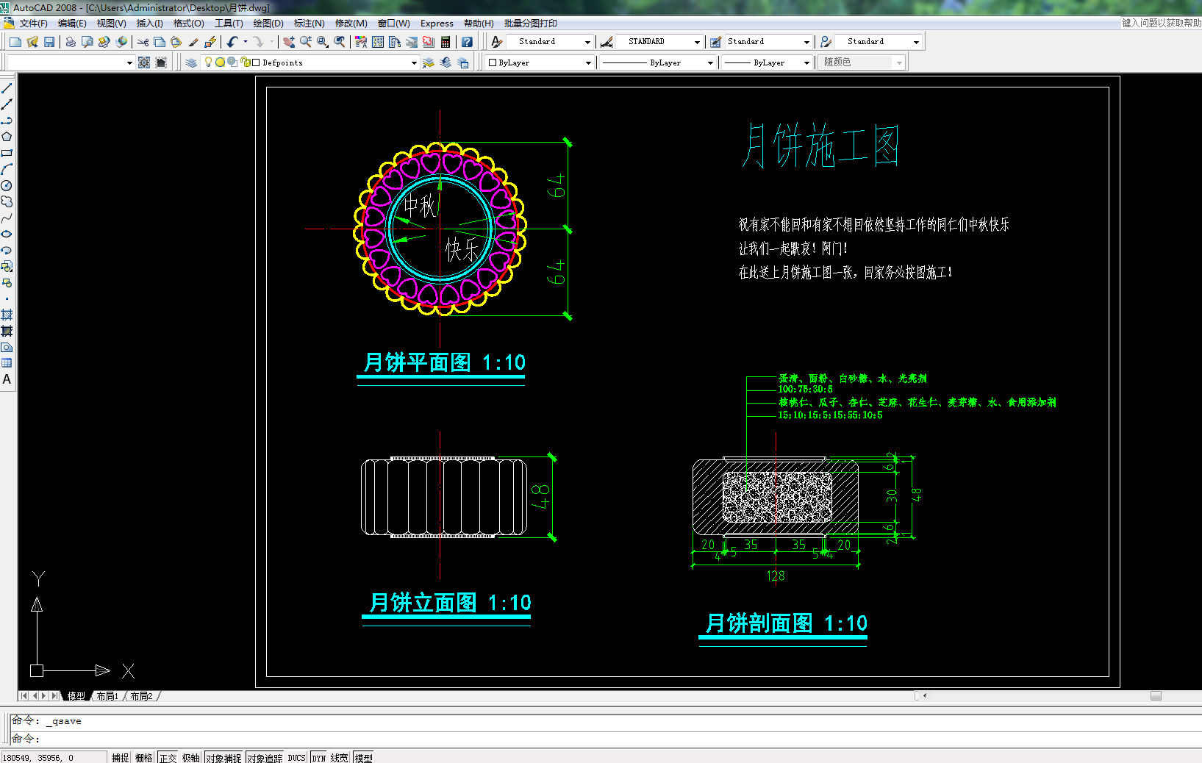This screenshot has width=1202, height=763.
Task: Save the drawing with the floppy disk icon
Action: pos(49,42)
